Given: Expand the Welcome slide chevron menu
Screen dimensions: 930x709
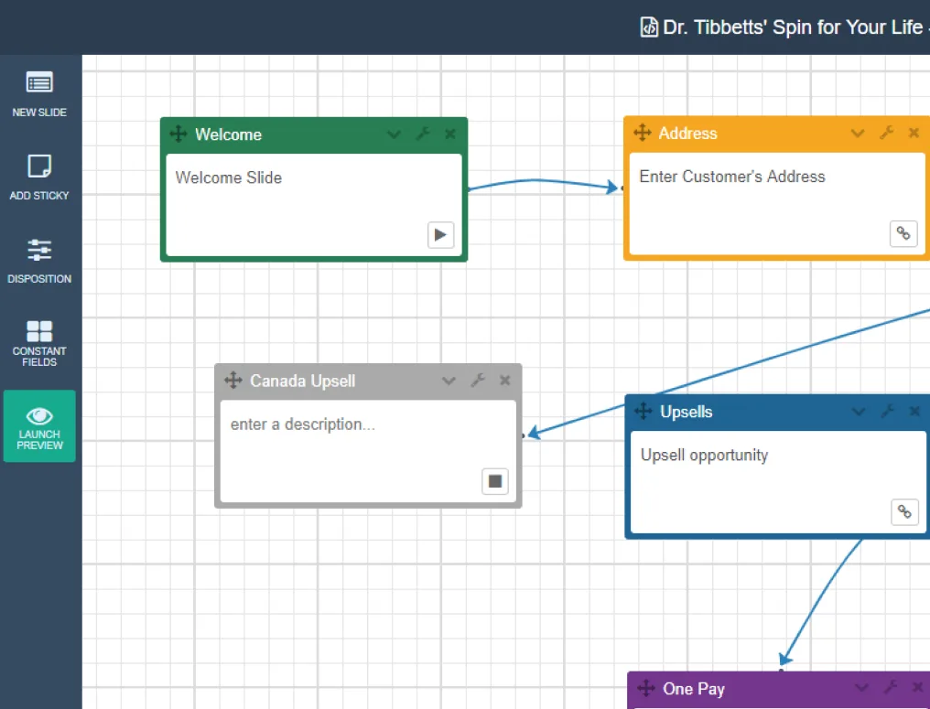Looking at the screenshot, I should [x=394, y=134].
